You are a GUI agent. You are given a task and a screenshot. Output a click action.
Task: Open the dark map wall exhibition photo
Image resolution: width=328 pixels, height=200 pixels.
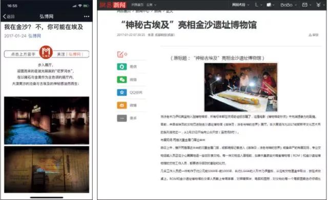coord(47,169)
